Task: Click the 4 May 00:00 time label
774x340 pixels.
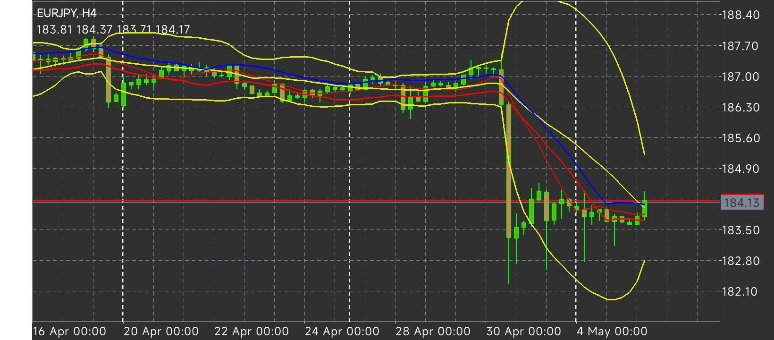Action: tap(612, 331)
